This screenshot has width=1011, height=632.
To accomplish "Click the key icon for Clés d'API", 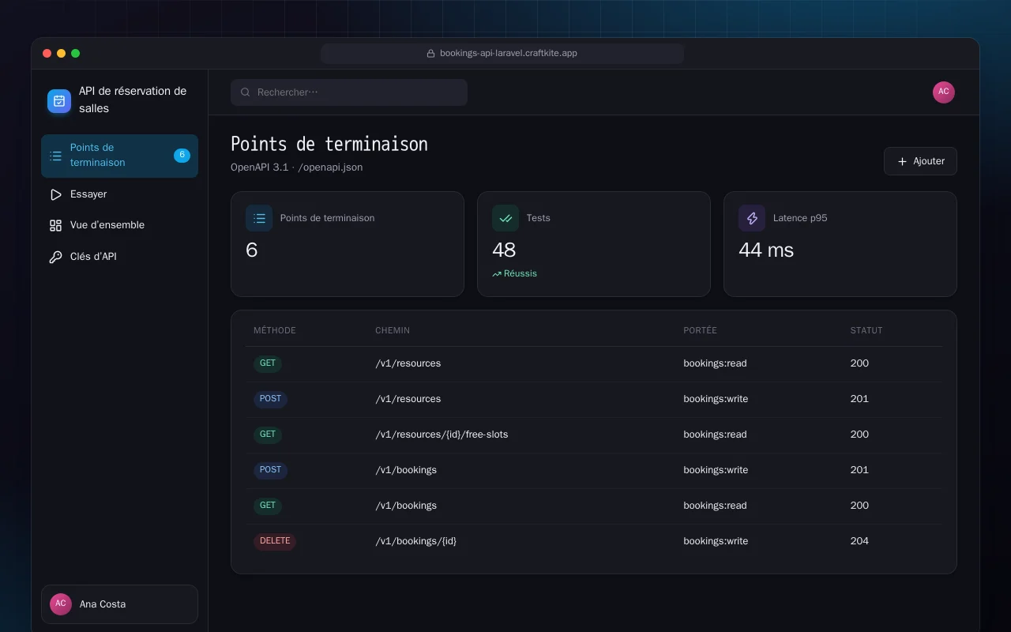I will pyautogui.click(x=55, y=257).
